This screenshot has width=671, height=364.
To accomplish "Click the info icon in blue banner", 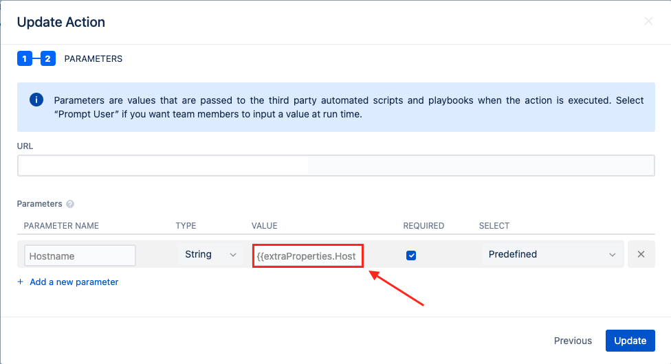I will point(36,100).
